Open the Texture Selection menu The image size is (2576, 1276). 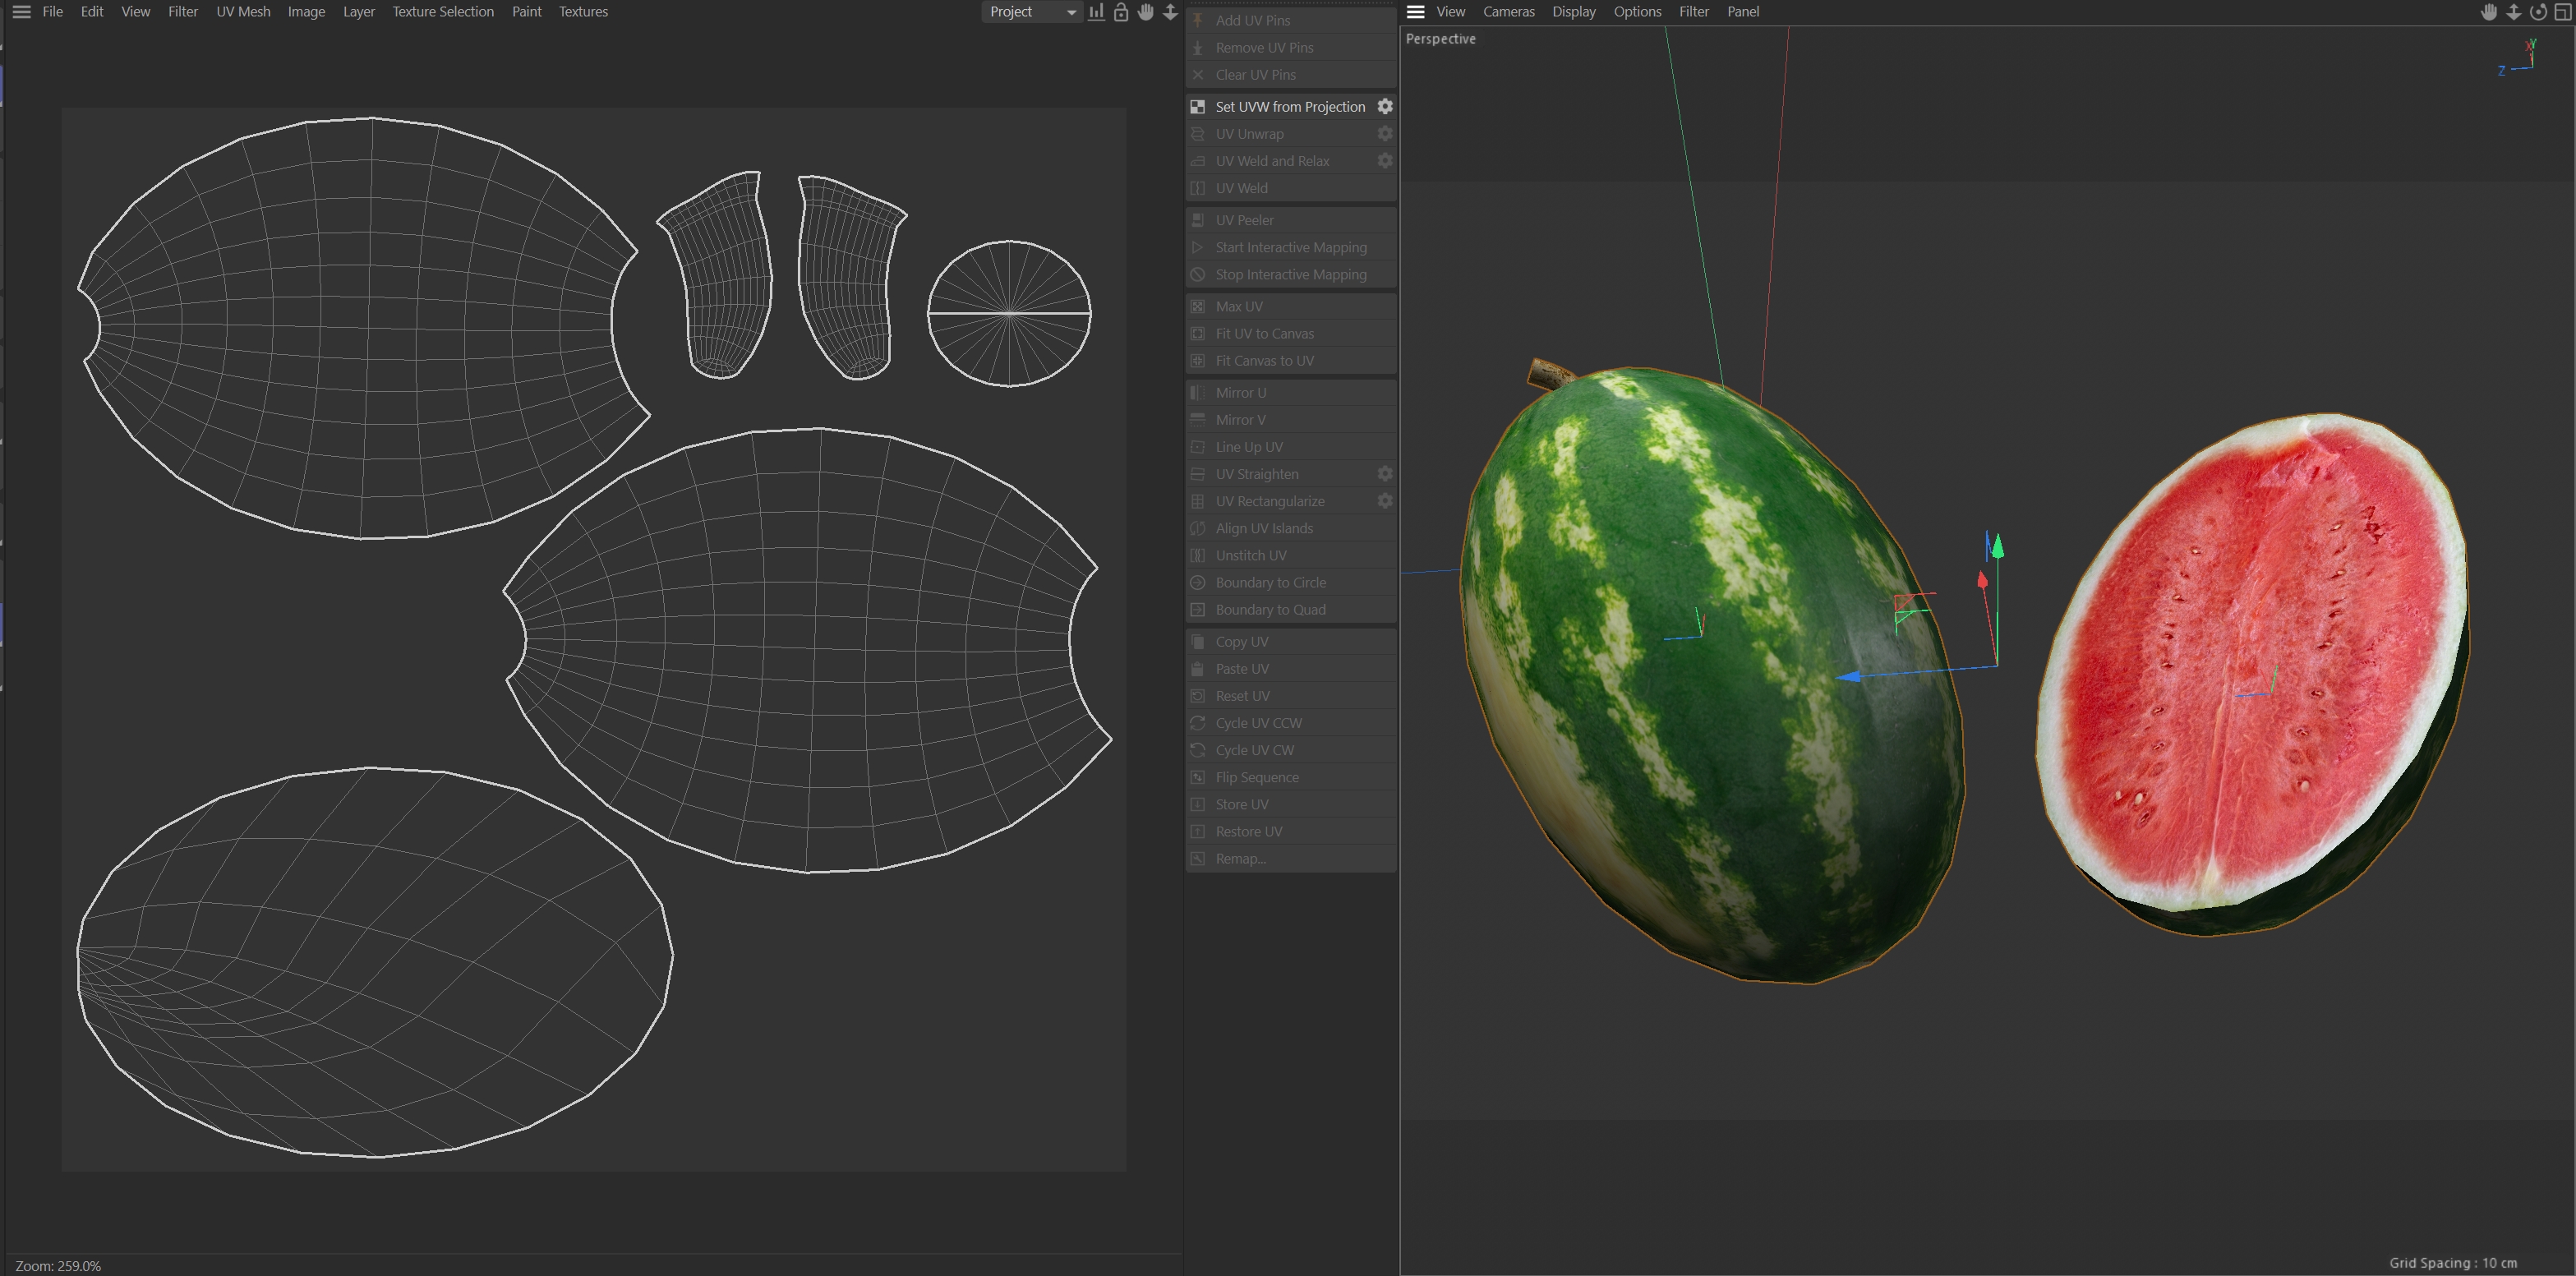[442, 12]
